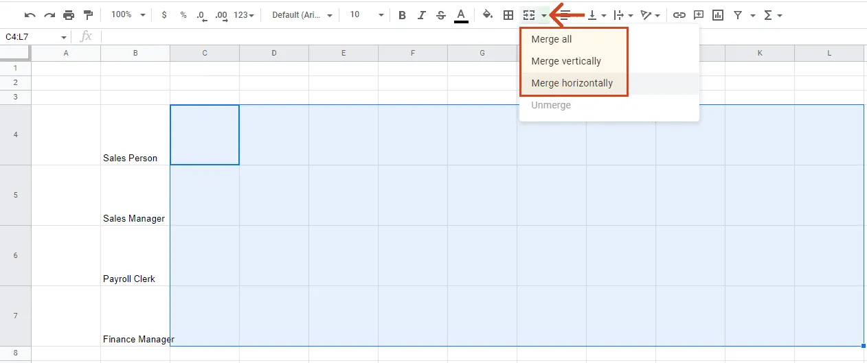
Task: Open the font size 10 dropdown
Action: pos(366,15)
